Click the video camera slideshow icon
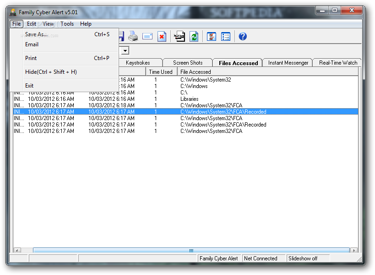Screen dimensions: 375x275 pos(179,36)
